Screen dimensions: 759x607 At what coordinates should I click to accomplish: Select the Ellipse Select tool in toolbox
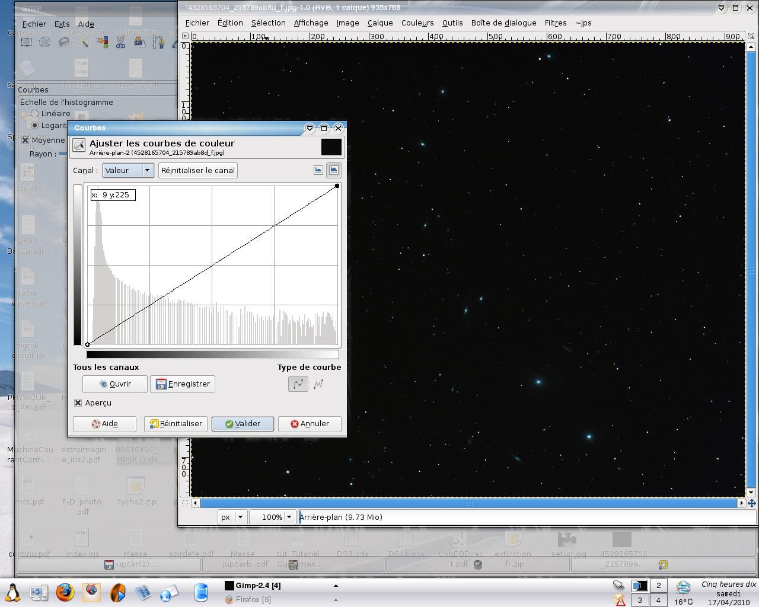pos(45,42)
